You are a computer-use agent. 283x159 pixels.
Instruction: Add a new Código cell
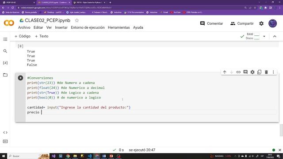pos(23,36)
